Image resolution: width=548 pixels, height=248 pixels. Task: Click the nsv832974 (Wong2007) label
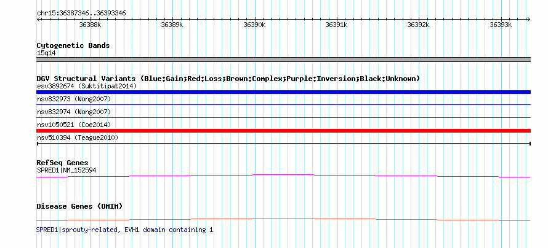click(74, 112)
